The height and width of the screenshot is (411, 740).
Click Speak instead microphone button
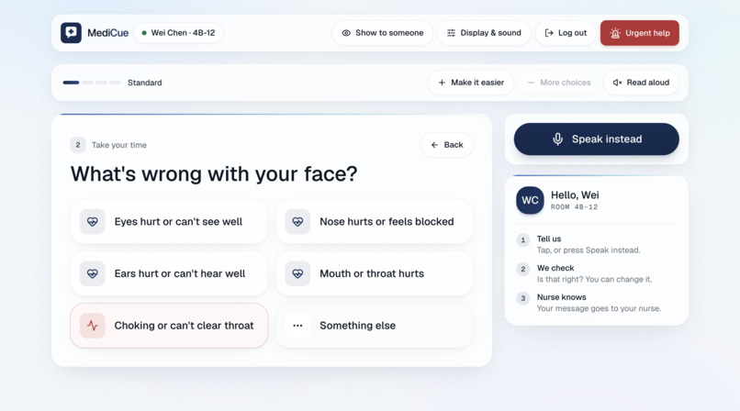point(597,139)
